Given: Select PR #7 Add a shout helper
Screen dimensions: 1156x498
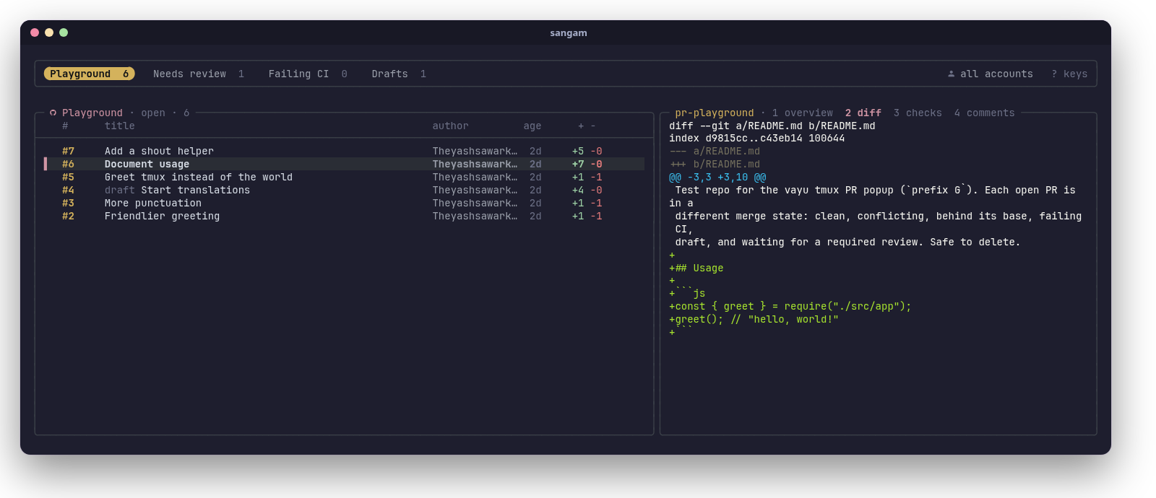Looking at the screenshot, I should tap(344, 151).
